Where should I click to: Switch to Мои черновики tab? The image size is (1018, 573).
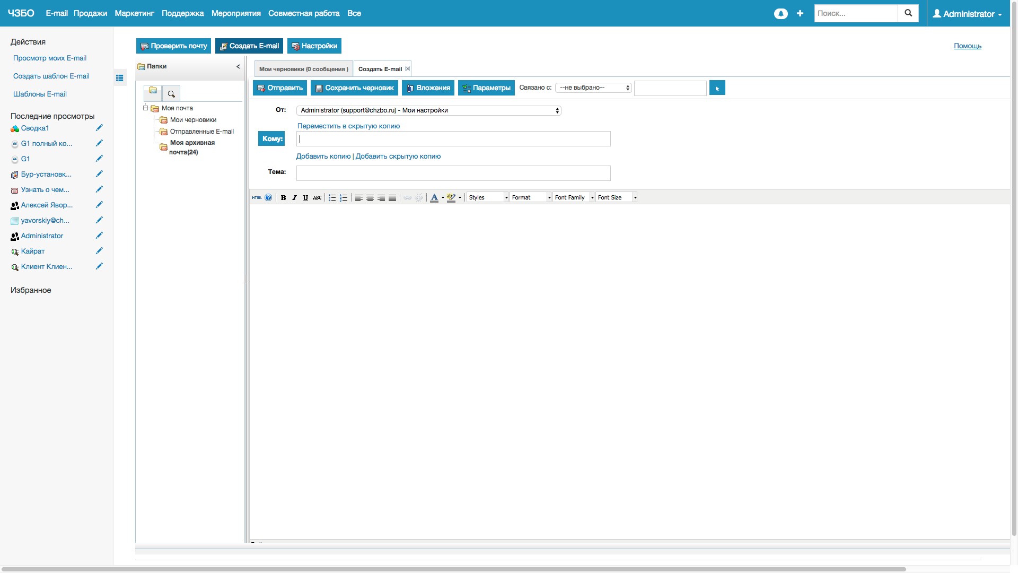click(x=303, y=69)
